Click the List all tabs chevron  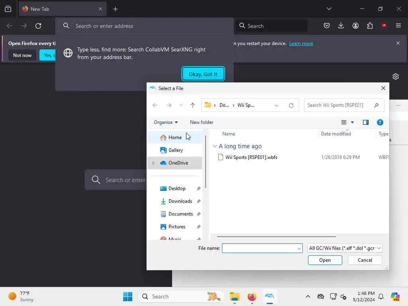coord(329,9)
